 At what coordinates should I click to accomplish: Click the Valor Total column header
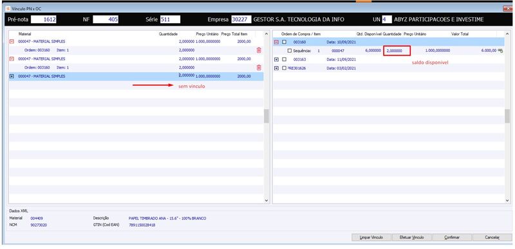(x=460, y=34)
